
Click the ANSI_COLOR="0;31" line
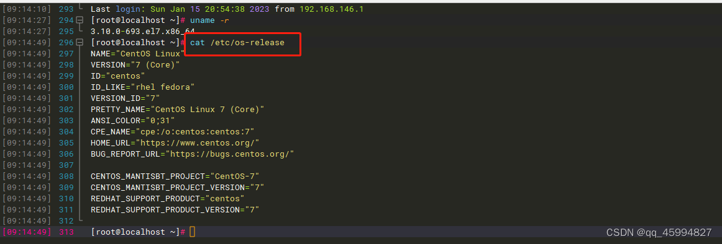click(132, 120)
